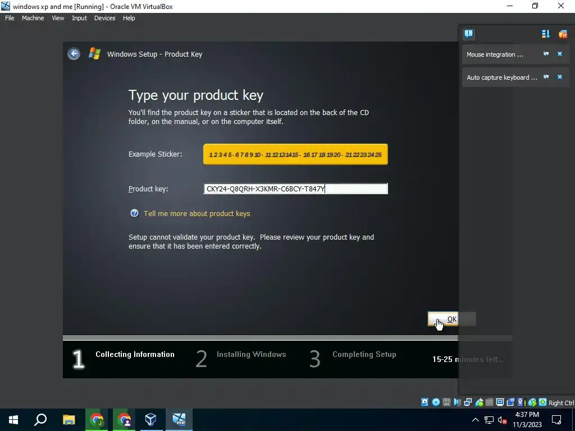Open Tell me more about product keys link
Image resolution: width=575 pixels, height=431 pixels.
click(x=197, y=213)
